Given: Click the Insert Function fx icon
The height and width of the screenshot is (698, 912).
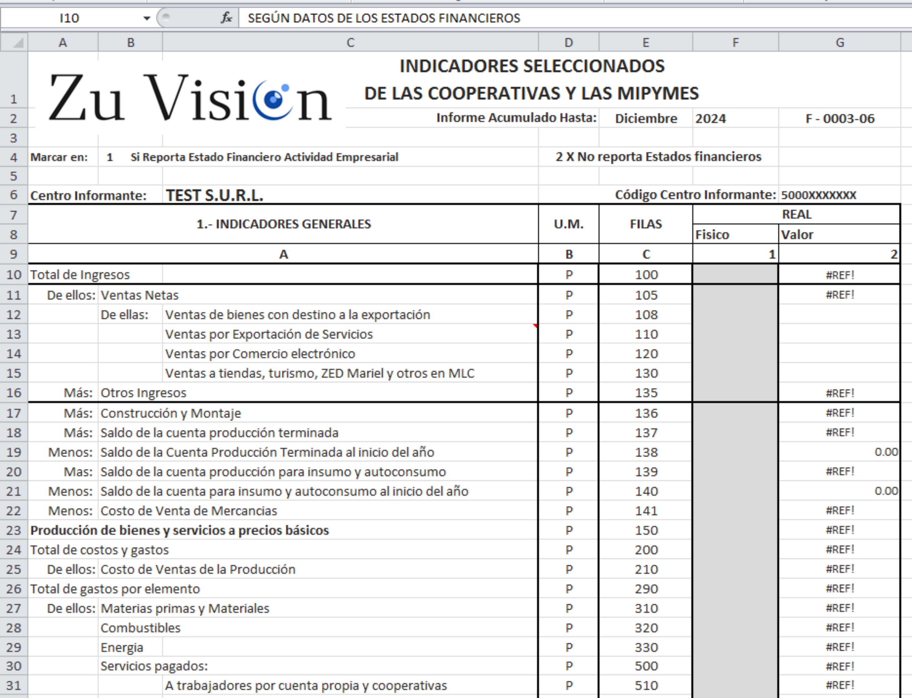Looking at the screenshot, I should point(227,18).
